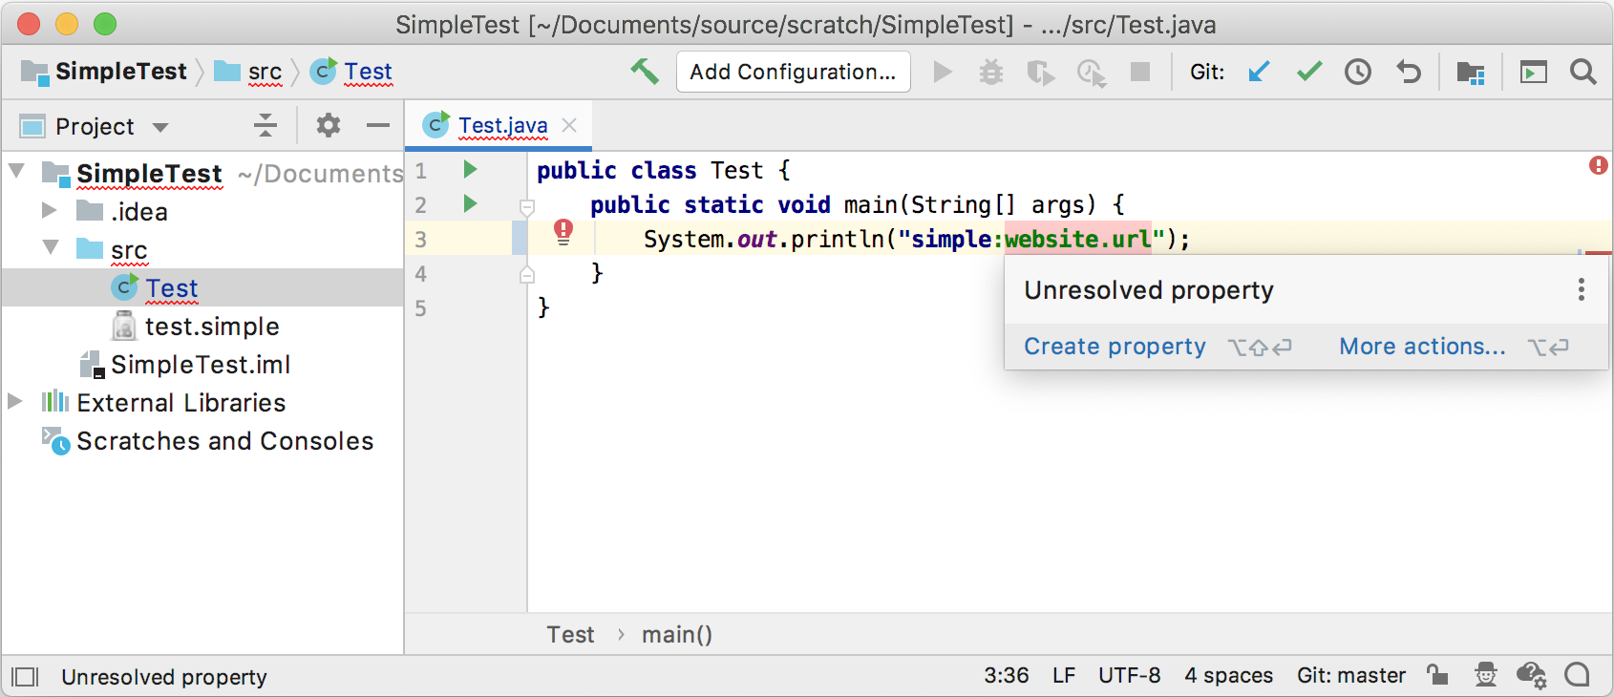This screenshot has width=1614, height=697.
Task: Open the Project view dropdown
Action: tap(160, 127)
